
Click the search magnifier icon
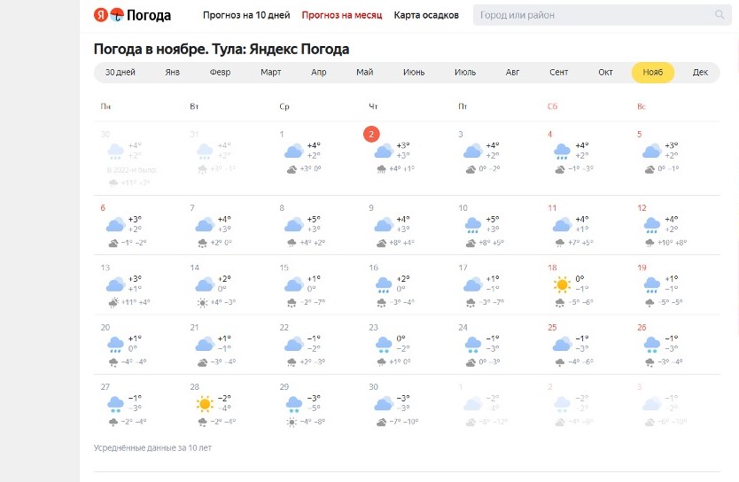point(719,15)
